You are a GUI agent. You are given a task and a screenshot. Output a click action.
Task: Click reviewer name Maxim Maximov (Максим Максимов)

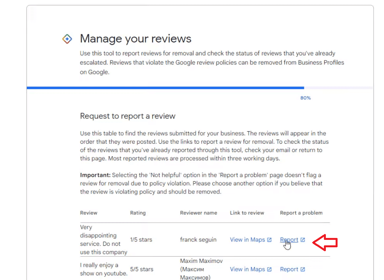tap(201, 269)
